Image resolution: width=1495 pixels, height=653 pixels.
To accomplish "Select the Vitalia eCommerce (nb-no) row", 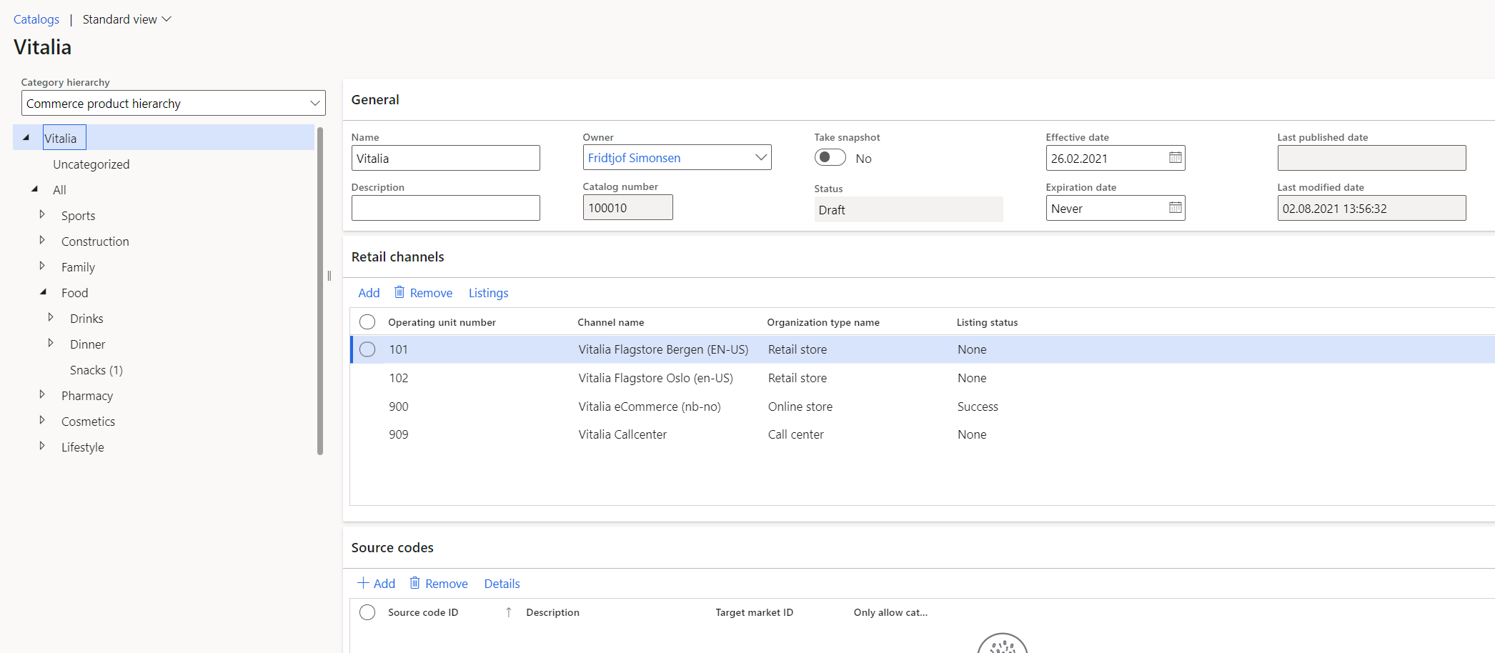I will (x=923, y=407).
